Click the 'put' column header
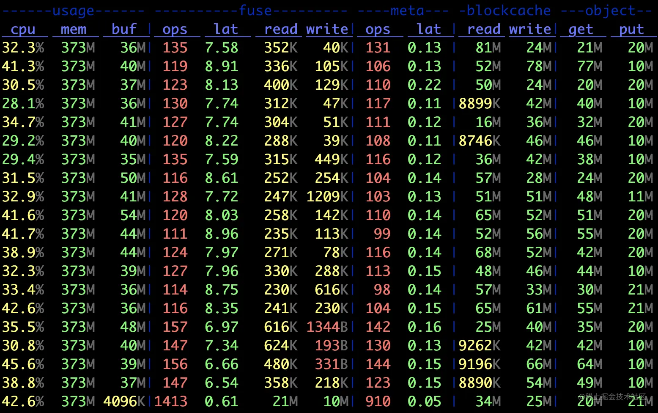This screenshot has height=413, width=658. click(x=631, y=29)
